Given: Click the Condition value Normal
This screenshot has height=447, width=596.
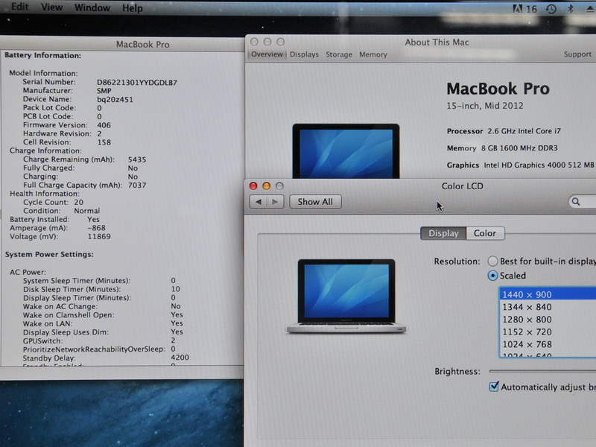Looking at the screenshot, I should [87, 211].
